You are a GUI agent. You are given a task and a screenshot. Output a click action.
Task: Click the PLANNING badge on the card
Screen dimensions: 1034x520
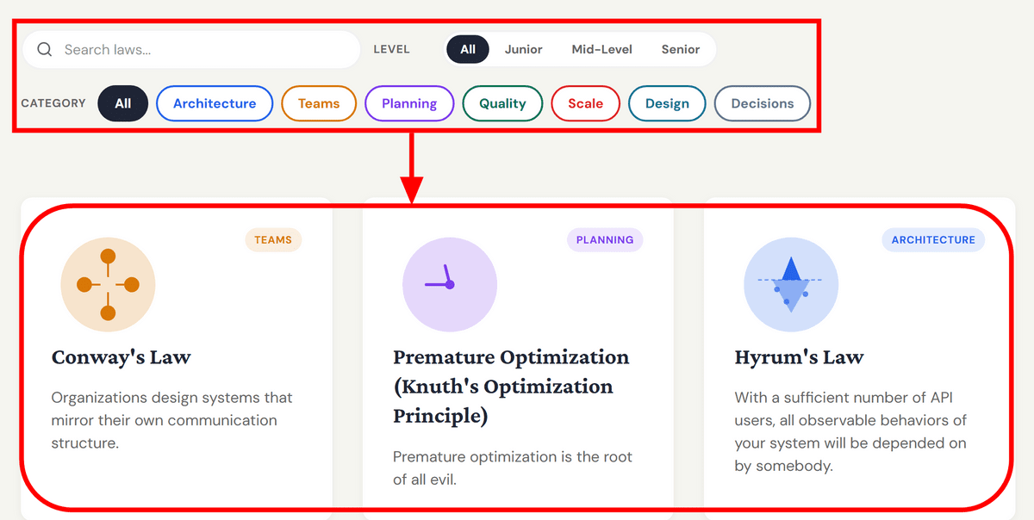pos(605,240)
